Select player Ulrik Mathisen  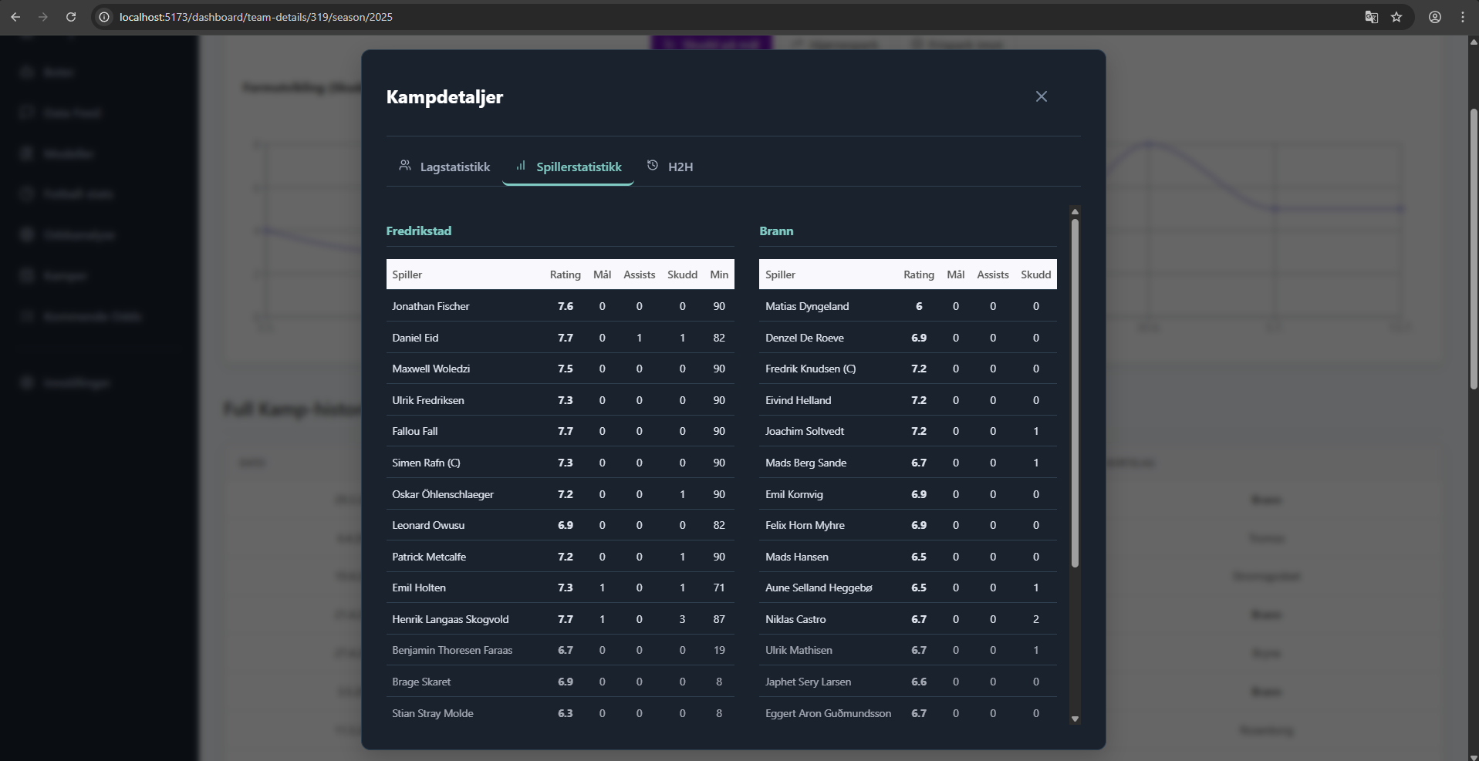[799, 650]
